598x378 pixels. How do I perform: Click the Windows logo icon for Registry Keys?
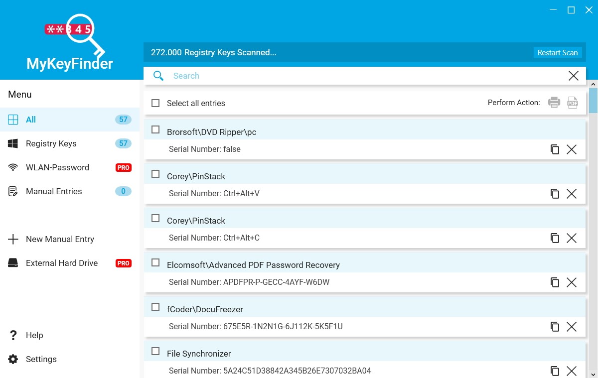[13, 143]
